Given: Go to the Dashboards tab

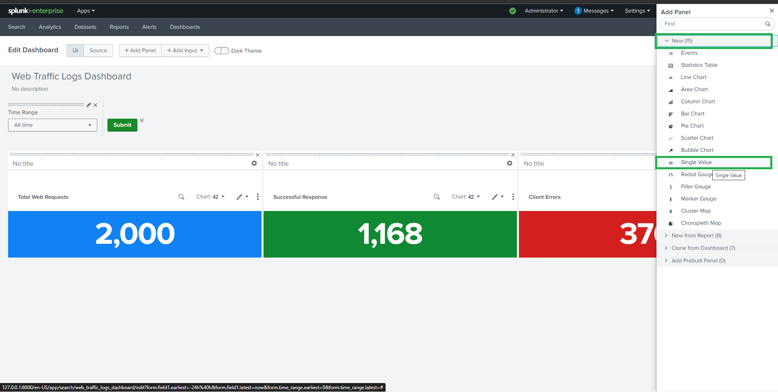Looking at the screenshot, I should tap(185, 27).
